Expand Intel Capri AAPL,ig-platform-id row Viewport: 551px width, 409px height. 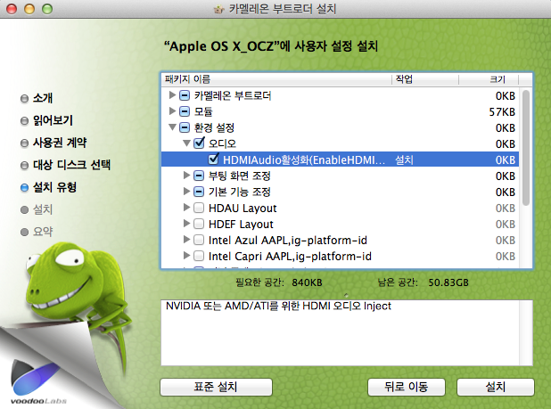click(x=186, y=256)
